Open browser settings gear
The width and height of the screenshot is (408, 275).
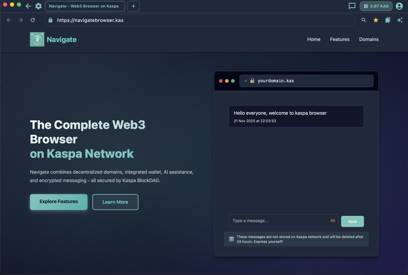pyautogui.click(x=38, y=6)
